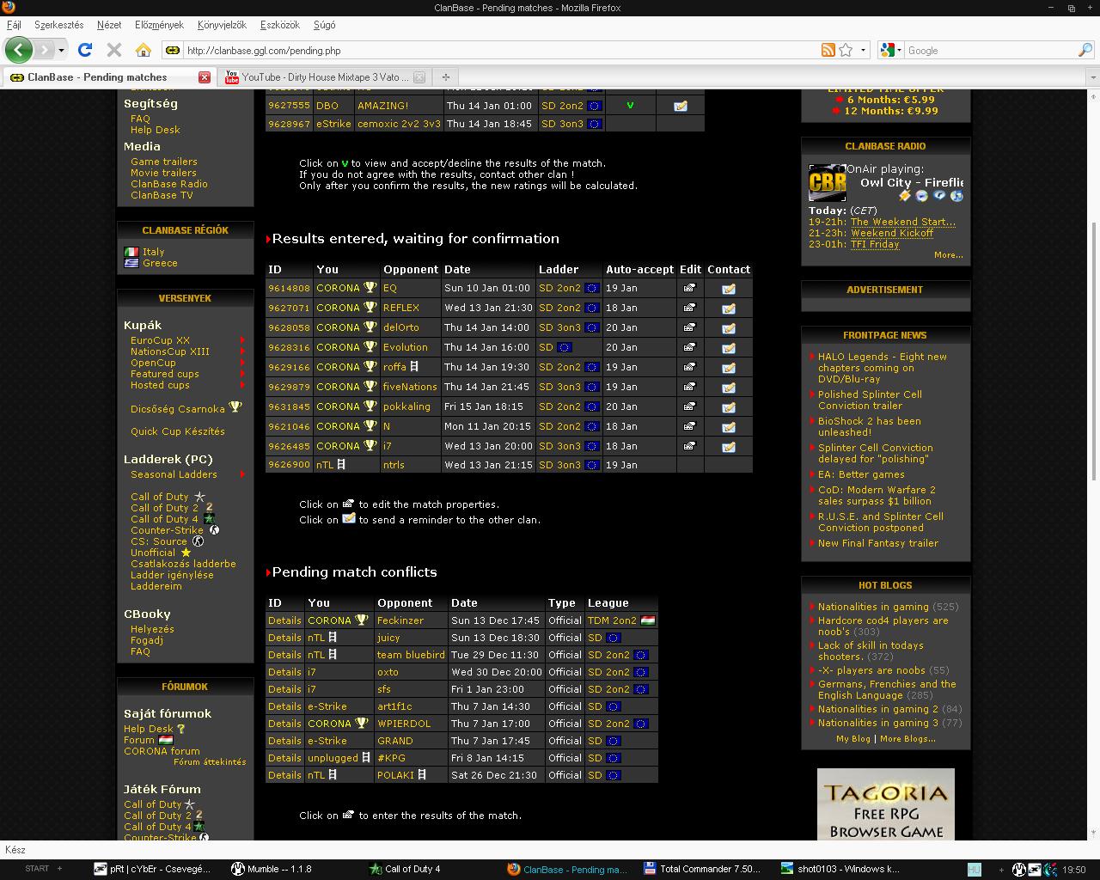Screen dimensions: 1100x880
Task: Expand the Seasonal Ladders submenu arrow
Action: pyautogui.click(x=242, y=474)
